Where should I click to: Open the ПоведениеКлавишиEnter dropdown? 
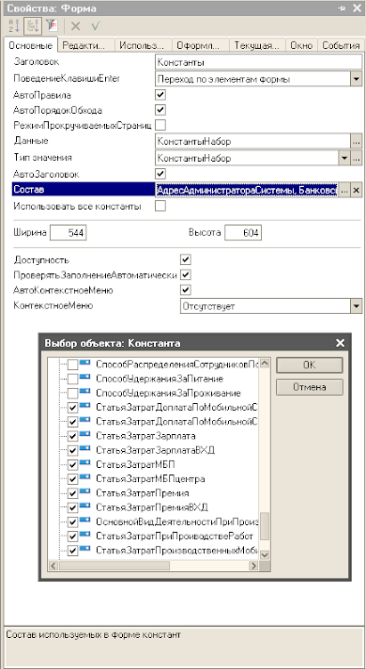click(x=357, y=79)
